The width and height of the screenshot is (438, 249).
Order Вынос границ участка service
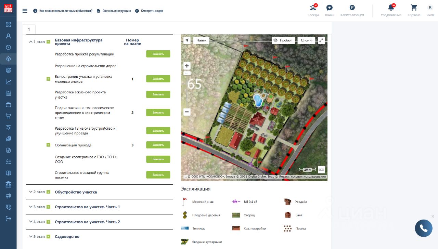[158, 79]
